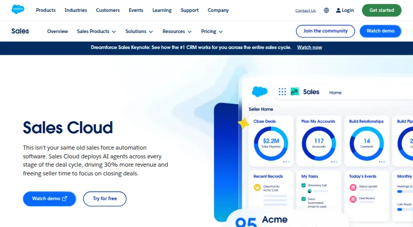Click the Login user icon
The image size is (413, 227).
[x=338, y=10]
